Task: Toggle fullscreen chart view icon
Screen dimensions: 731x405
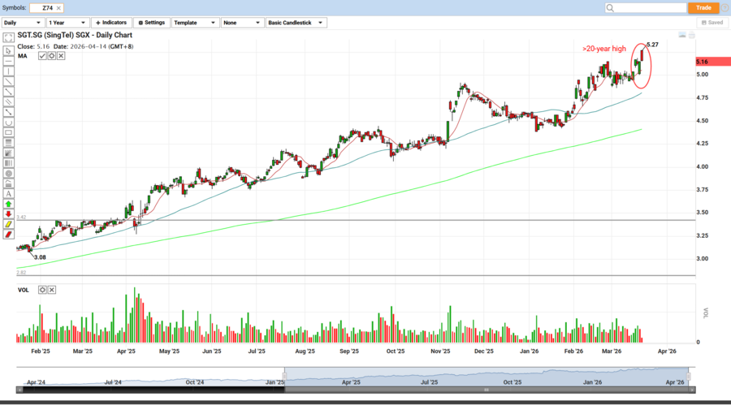Action: tap(8, 38)
